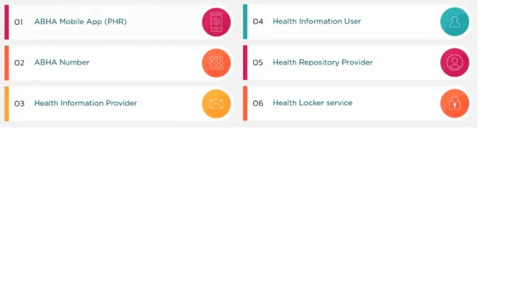509x286 pixels.
Task: Click the ABHA Number keypad grid icon
Action: (216, 63)
